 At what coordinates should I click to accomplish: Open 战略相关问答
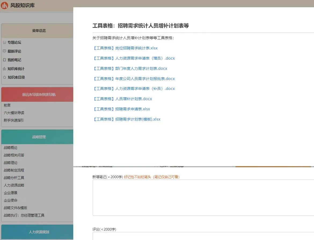(14, 155)
